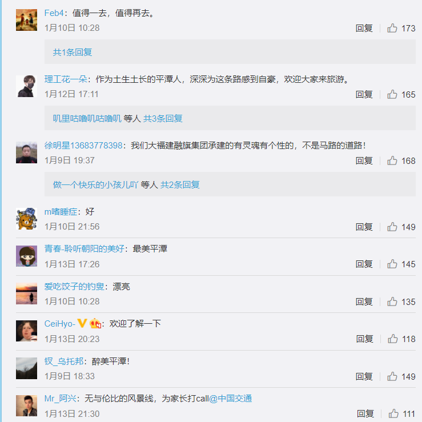Image resolution: width=422 pixels, height=422 pixels.
Task: Expand 共1条回复 under Feb4's comment
Action: click(73, 52)
